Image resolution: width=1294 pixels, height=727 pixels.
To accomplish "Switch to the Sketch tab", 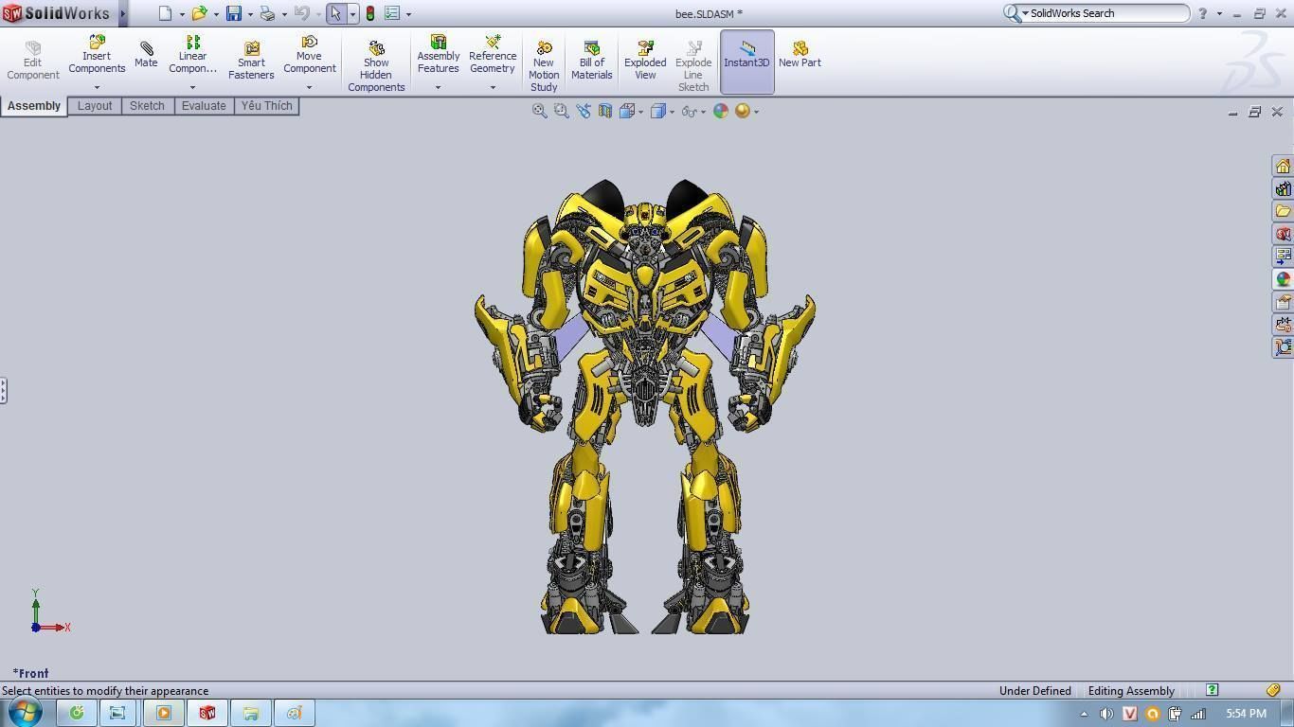I will (x=147, y=106).
